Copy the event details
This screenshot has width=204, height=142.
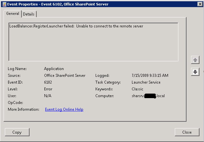17,132
